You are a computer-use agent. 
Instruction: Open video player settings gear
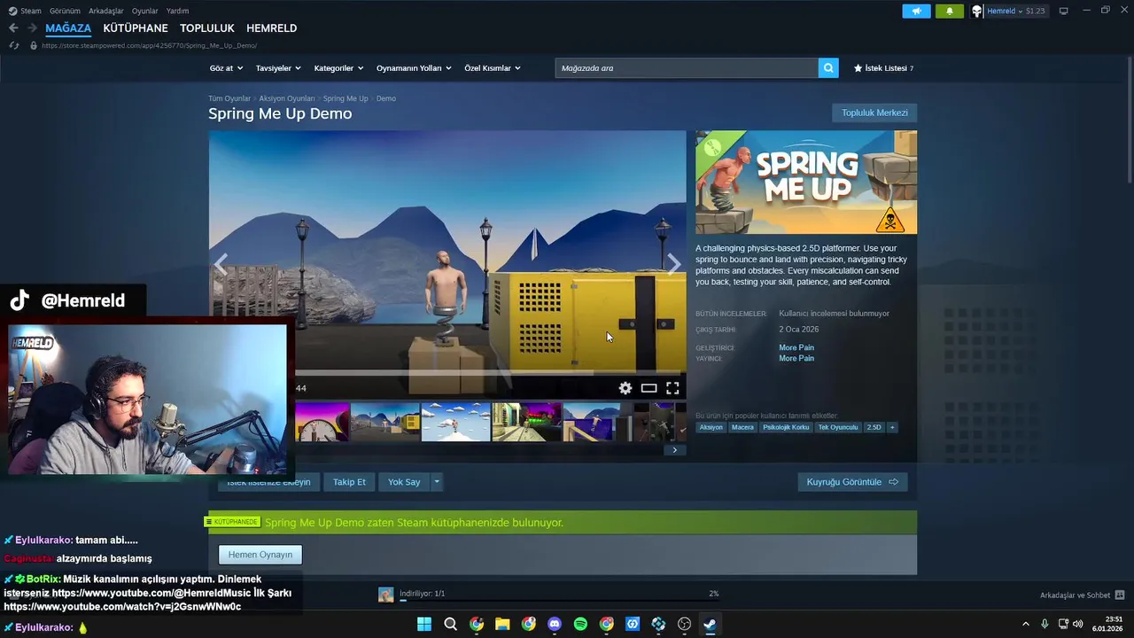[x=625, y=388]
